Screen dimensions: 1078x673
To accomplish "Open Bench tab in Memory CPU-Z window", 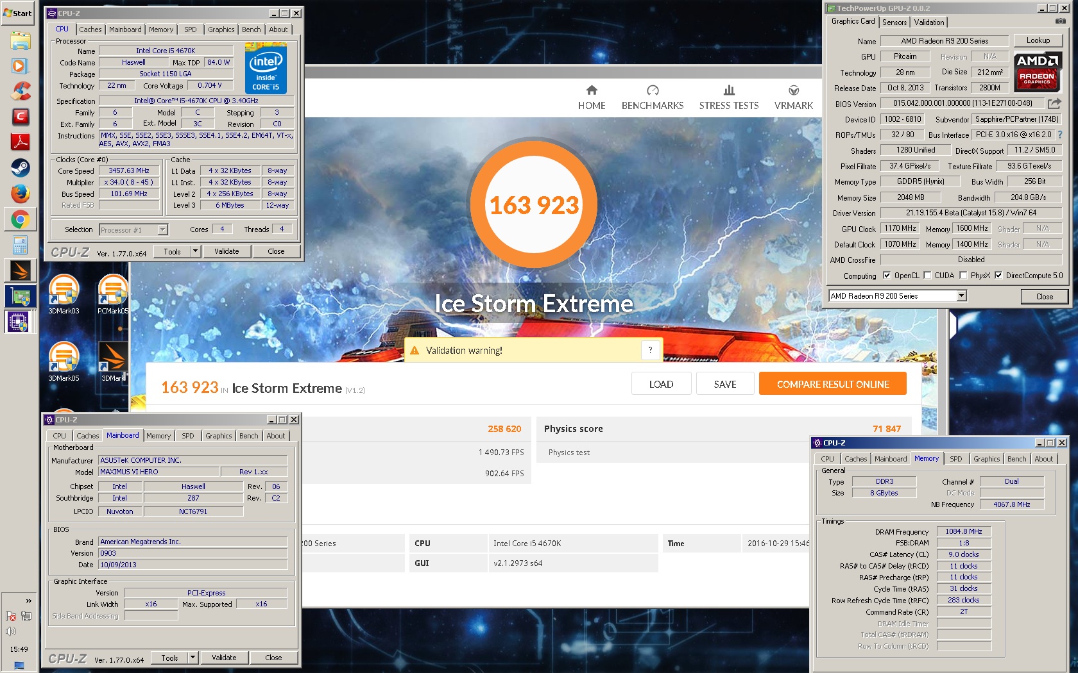I will point(1016,459).
